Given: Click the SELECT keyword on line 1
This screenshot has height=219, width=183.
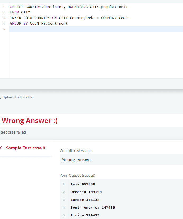Looking at the screenshot, I should [x=17, y=7].
